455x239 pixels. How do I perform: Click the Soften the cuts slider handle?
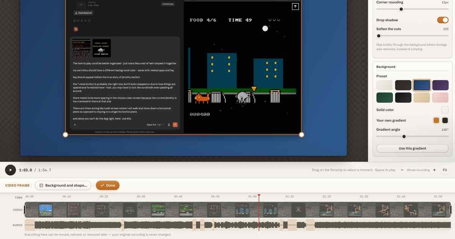(x=378, y=36)
